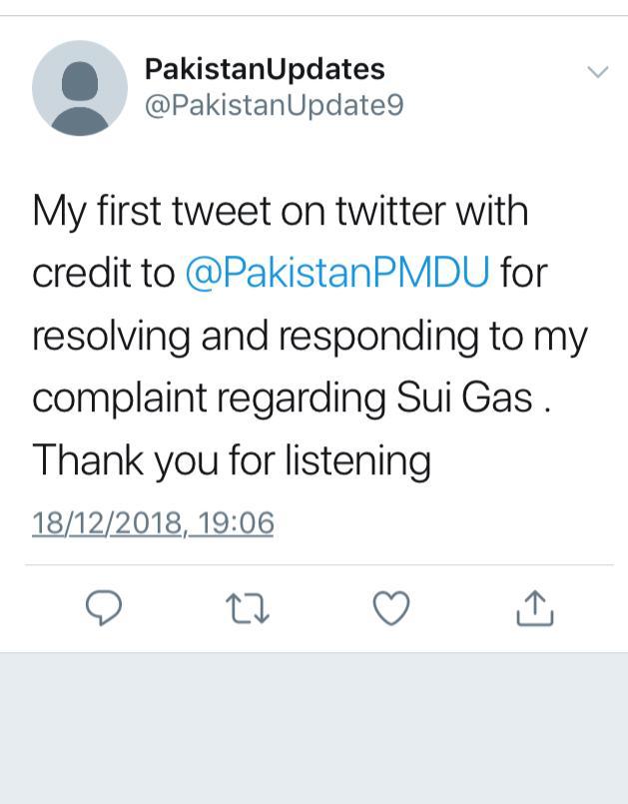The image size is (628, 804).
Task: Retweet the Sui Gas complaint tweet
Action: (244, 607)
